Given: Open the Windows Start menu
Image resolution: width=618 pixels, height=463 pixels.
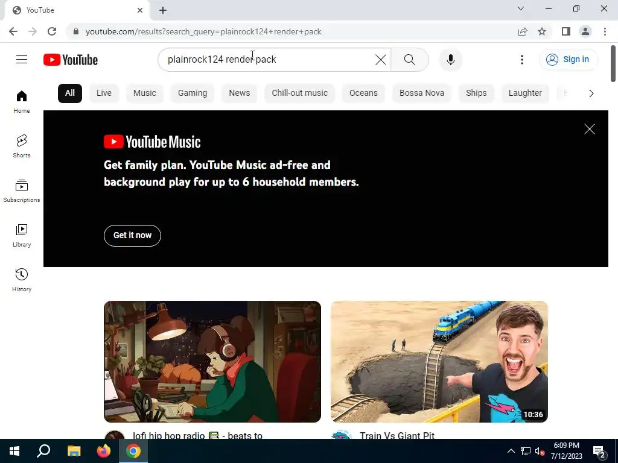Looking at the screenshot, I should (x=14, y=451).
